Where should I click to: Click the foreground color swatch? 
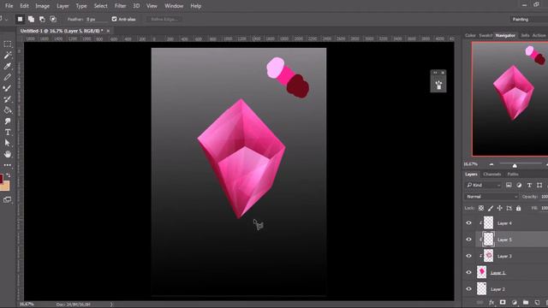(x=2, y=178)
